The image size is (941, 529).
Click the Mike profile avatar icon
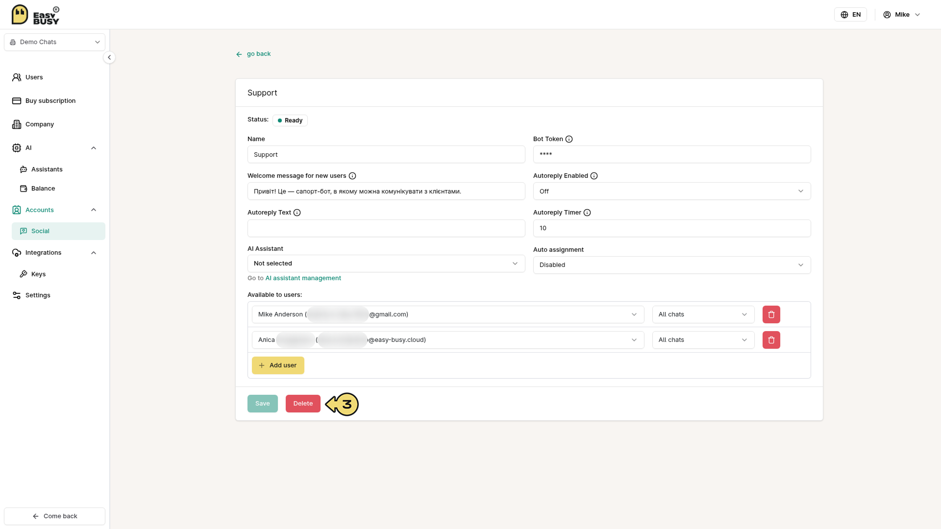click(887, 15)
